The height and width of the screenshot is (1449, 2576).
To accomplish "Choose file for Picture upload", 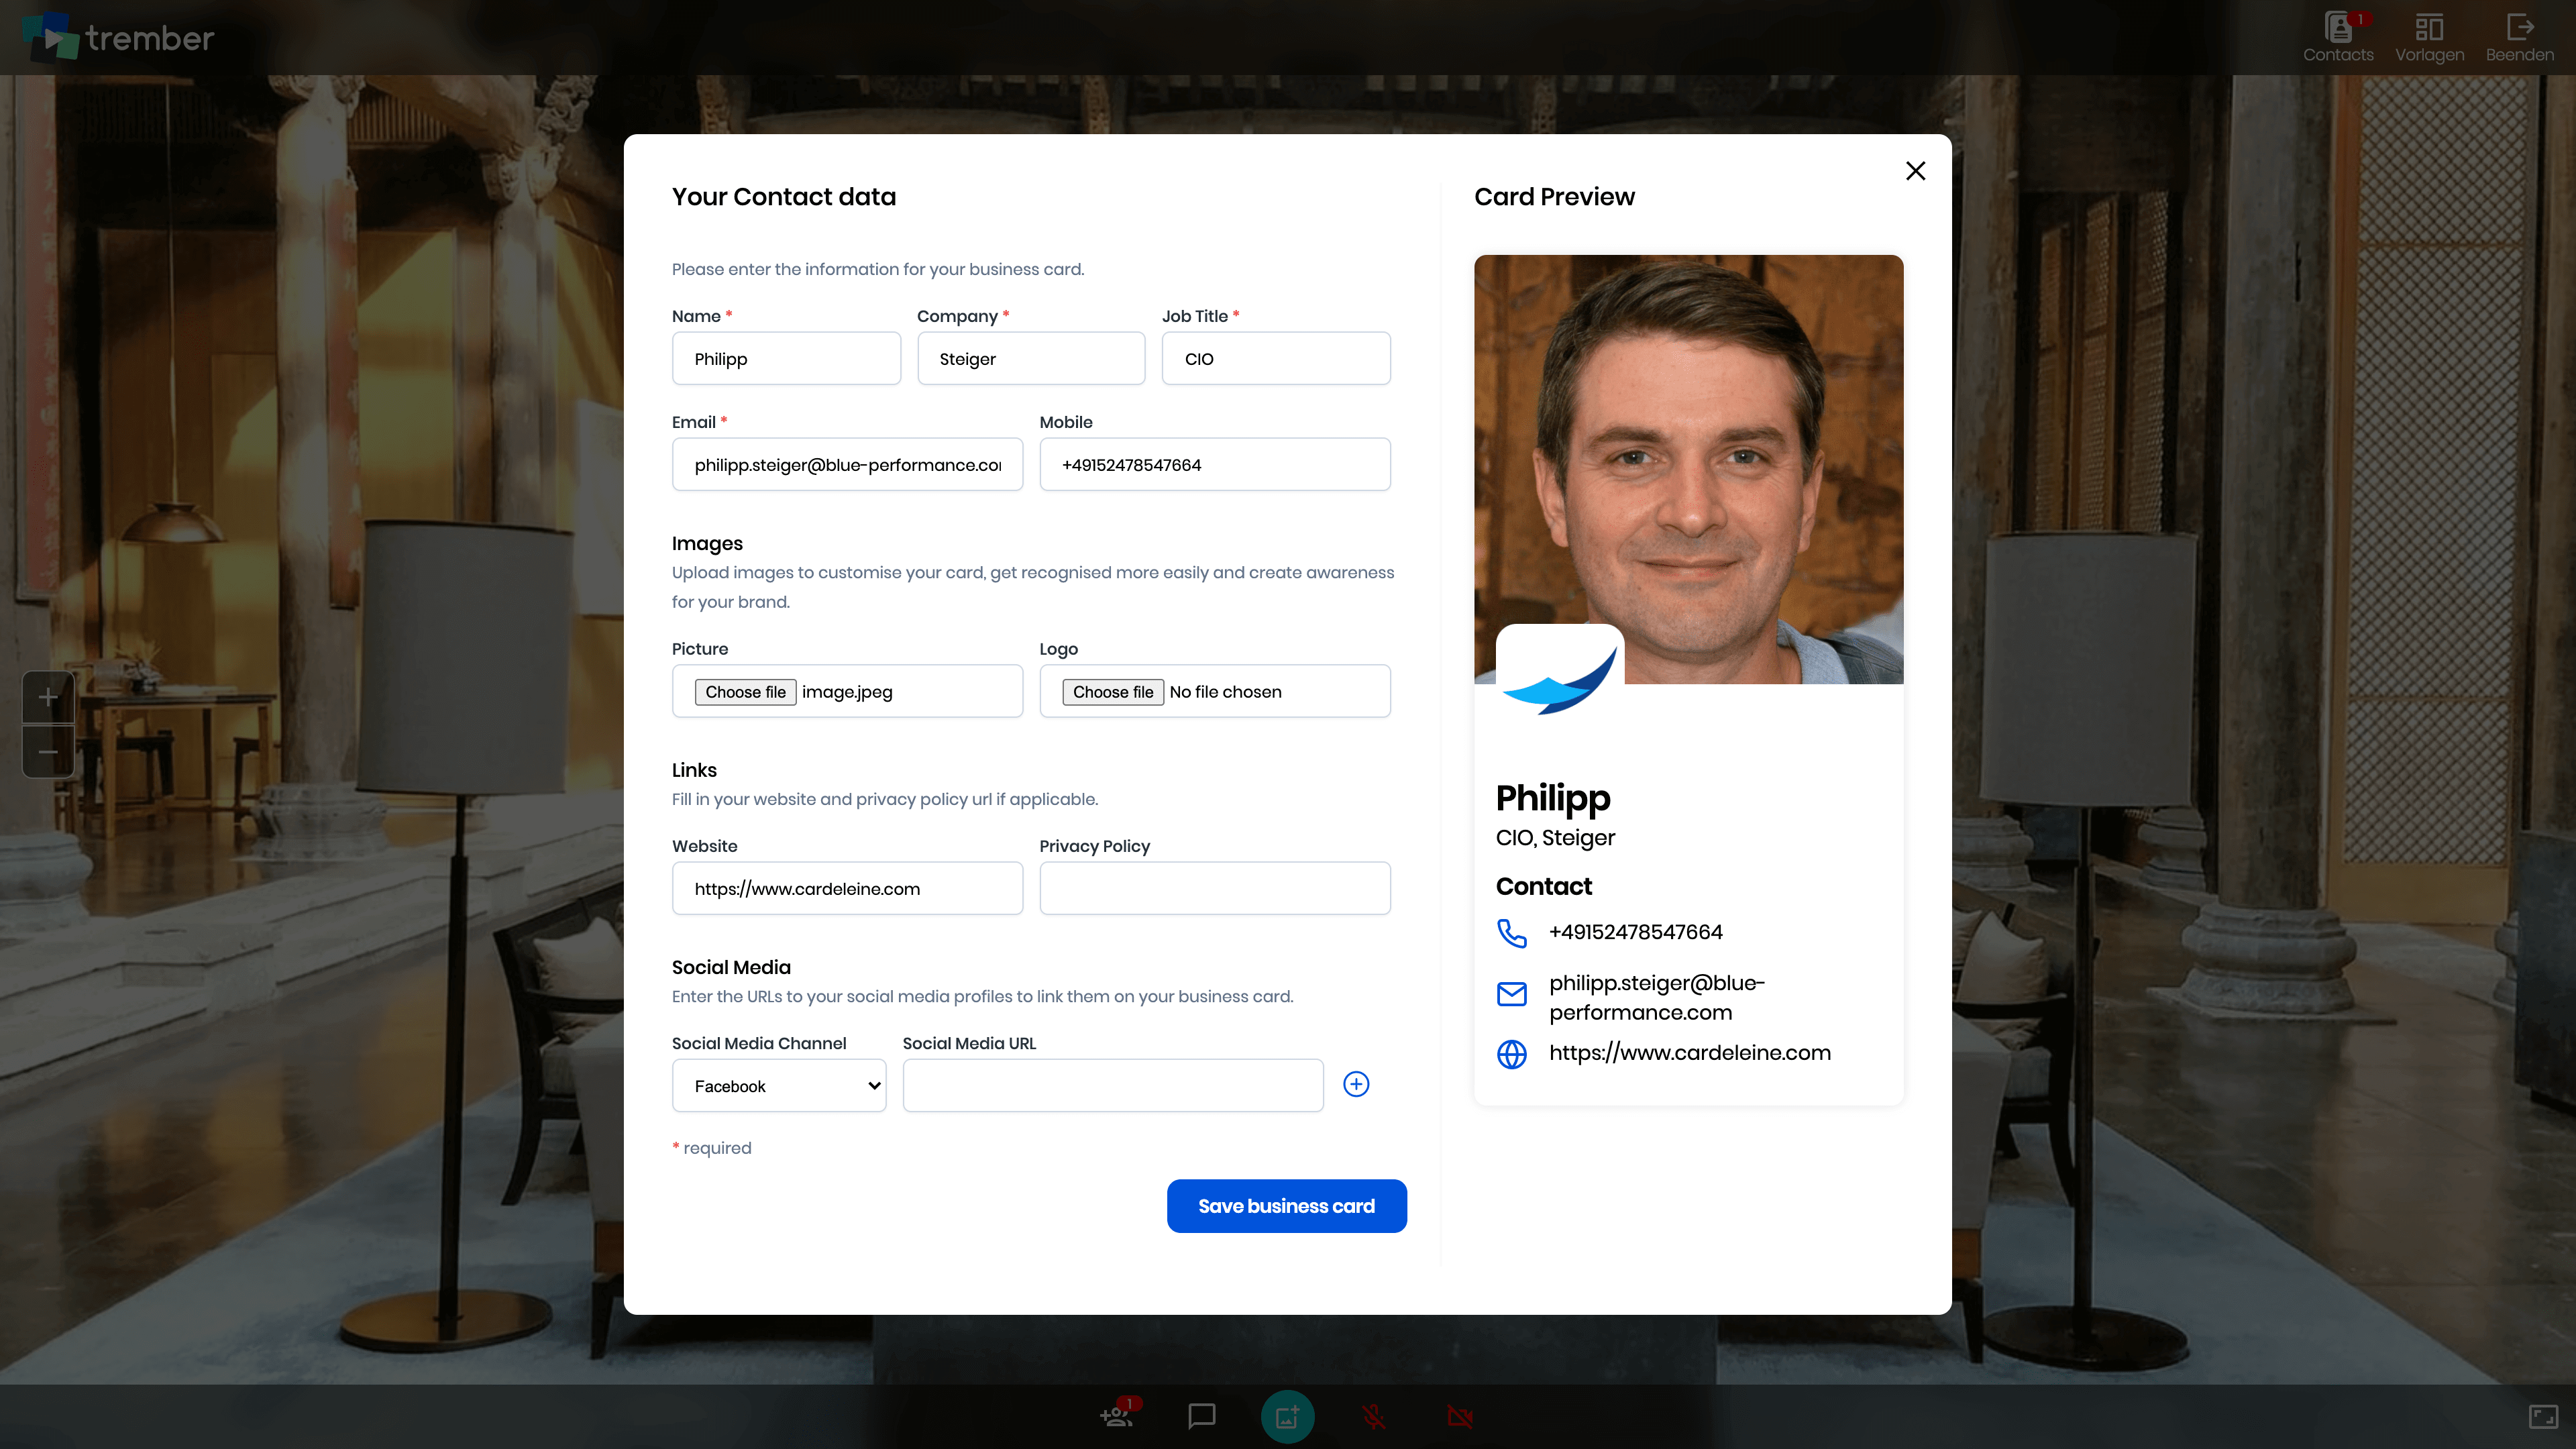I will 745,692.
